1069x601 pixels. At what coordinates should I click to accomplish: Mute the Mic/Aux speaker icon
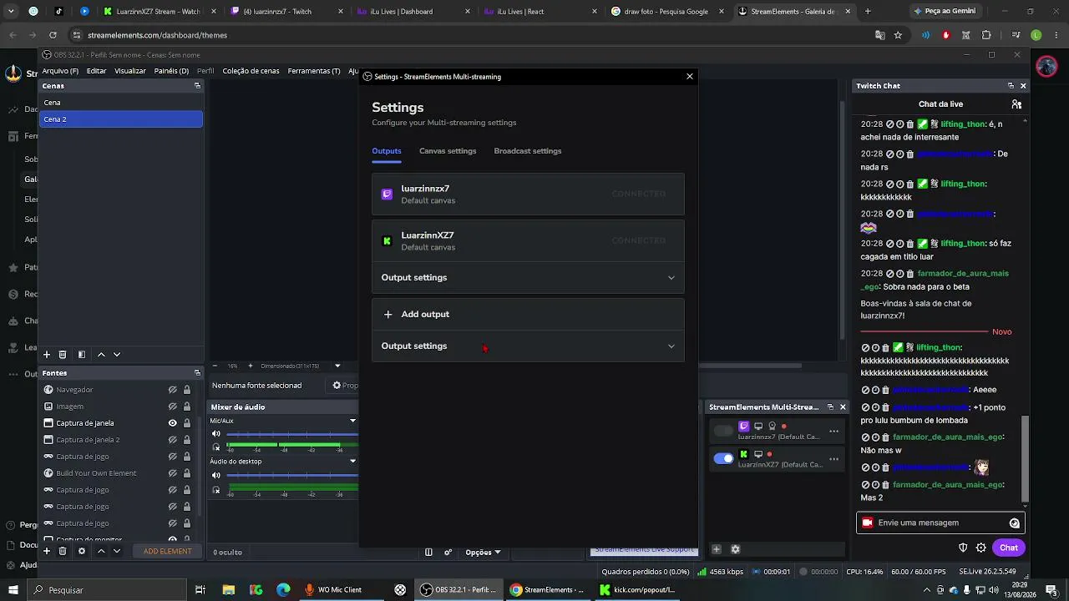[x=216, y=434]
